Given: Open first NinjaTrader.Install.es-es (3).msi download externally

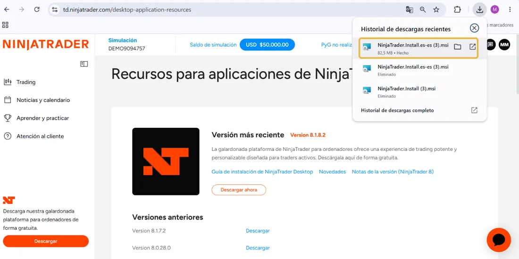Looking at the screenshot, I should pos(473,47).
